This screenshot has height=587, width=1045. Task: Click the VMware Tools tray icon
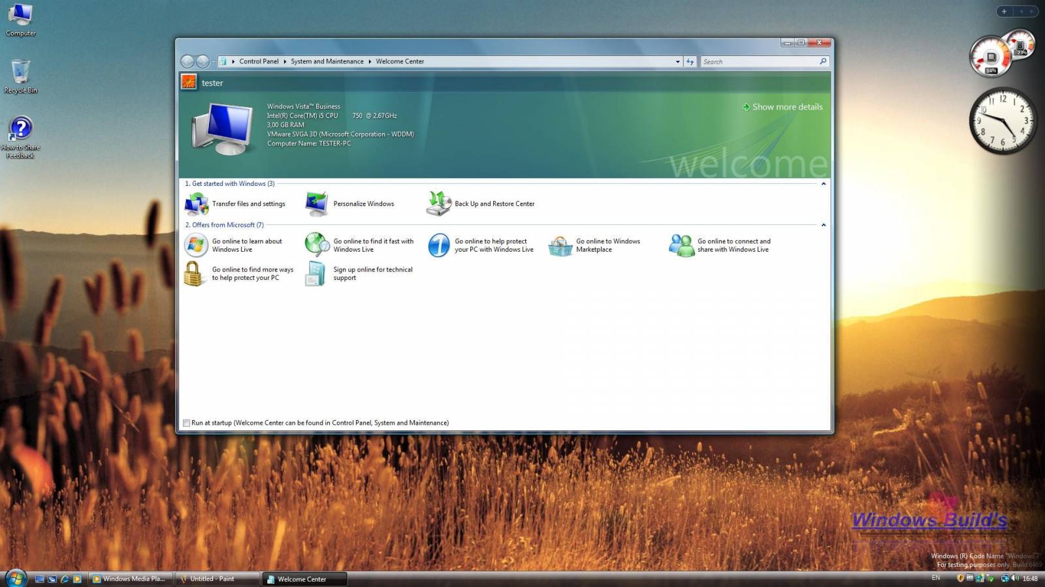[970, 577]
